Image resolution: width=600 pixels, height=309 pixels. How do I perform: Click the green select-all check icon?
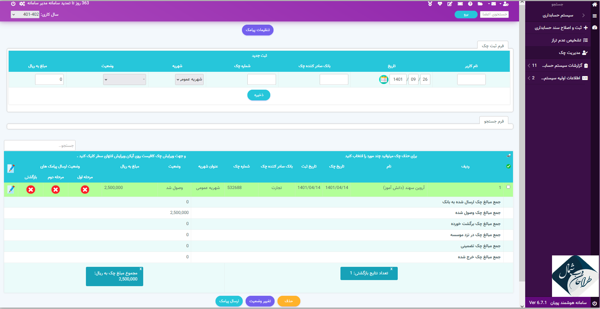[x=508, y=166]
